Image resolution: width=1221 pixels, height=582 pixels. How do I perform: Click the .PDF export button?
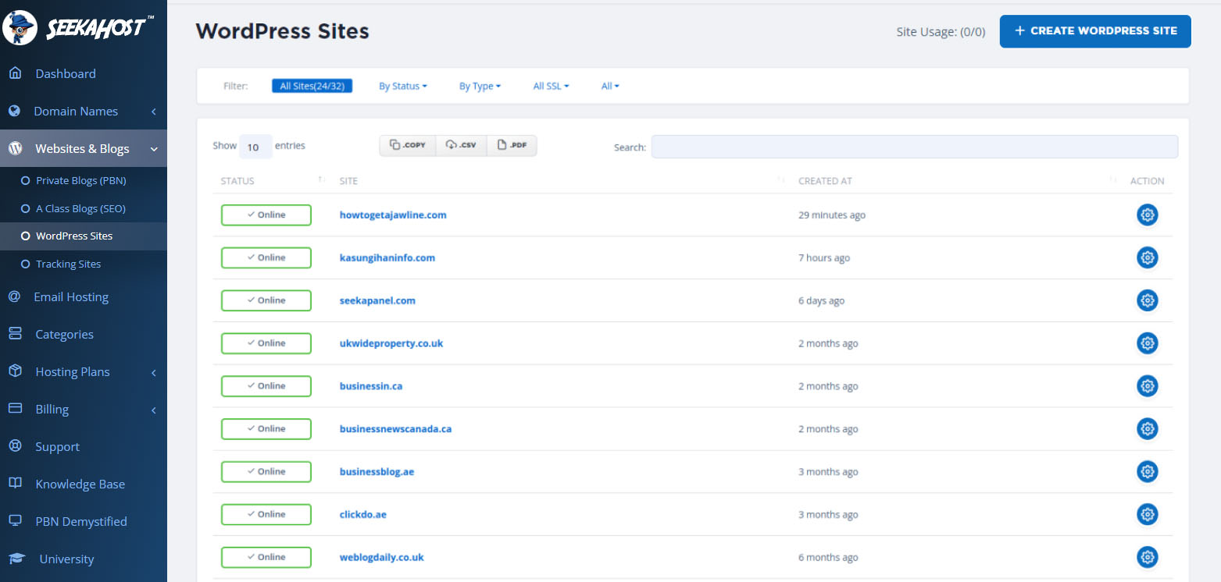pyautogui.click(x=512, y=145)
